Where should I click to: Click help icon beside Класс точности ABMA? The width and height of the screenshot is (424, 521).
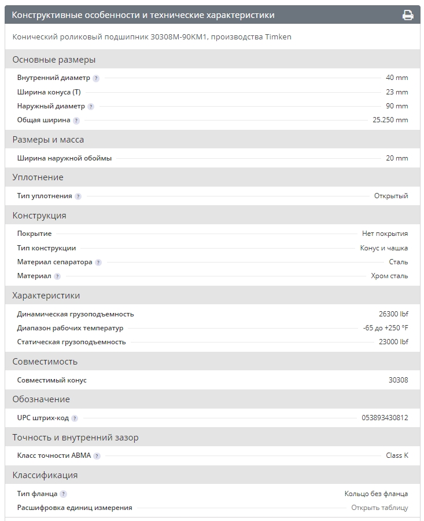[x=97, y=456]
